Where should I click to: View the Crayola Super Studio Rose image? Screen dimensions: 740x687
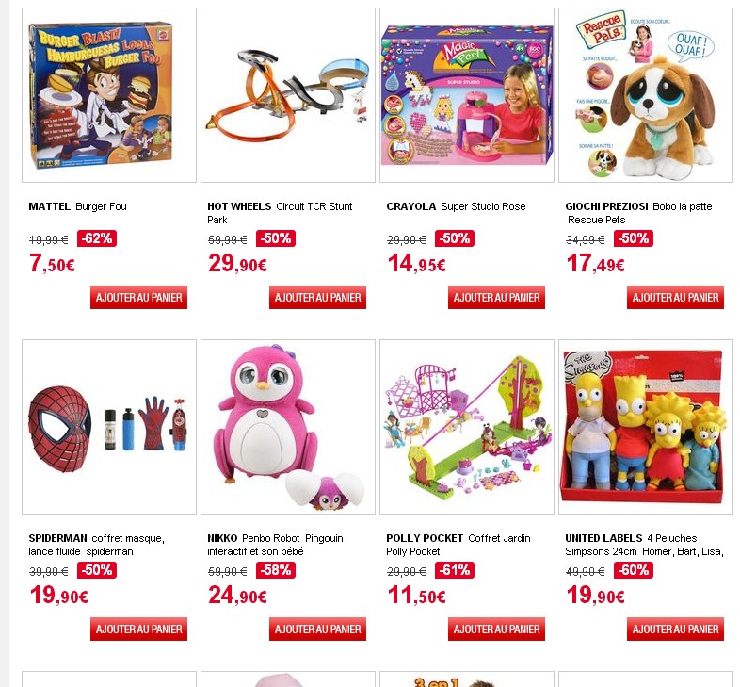[467, 95]
